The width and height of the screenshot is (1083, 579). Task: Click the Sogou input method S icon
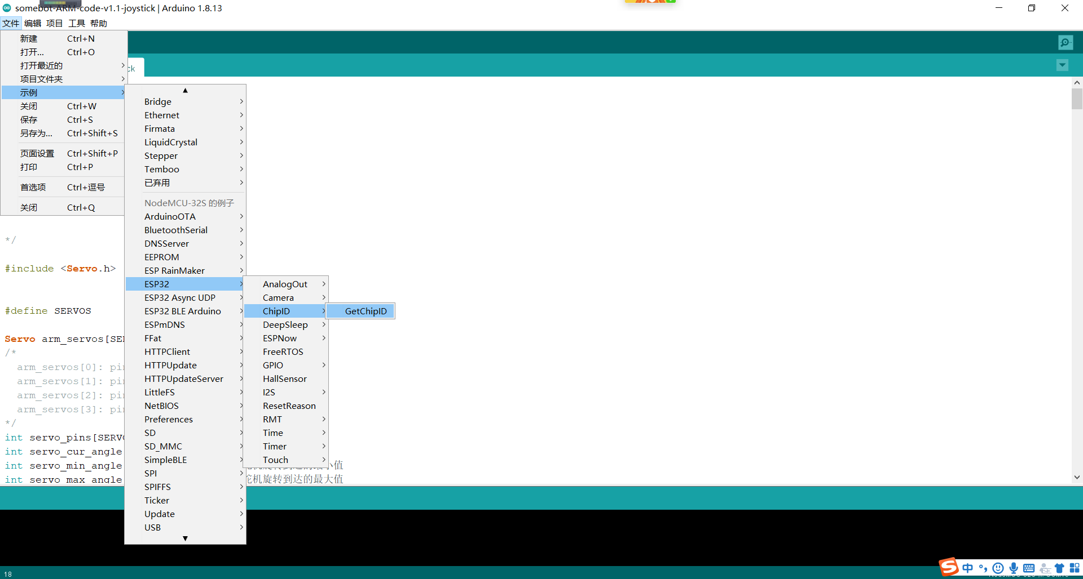(x=949, y=567)
